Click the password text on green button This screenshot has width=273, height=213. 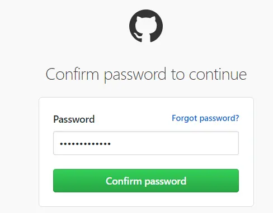(166, 181)
